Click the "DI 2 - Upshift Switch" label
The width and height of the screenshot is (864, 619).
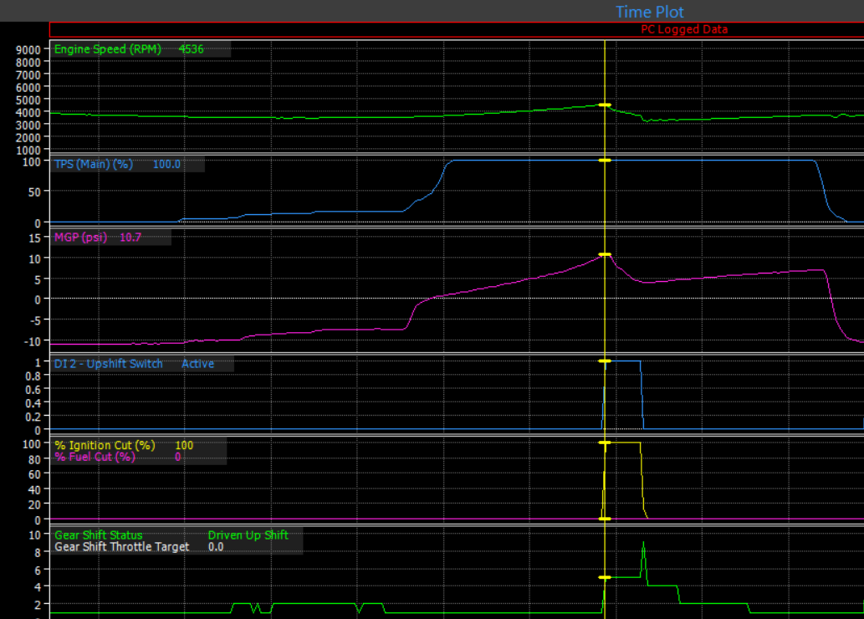click(x=108, y=364)
